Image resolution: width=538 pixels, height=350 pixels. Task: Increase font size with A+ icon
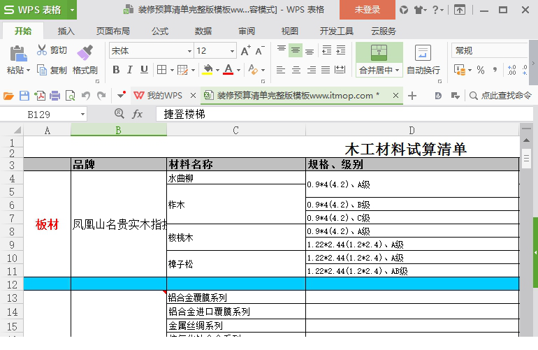[246, 51]
